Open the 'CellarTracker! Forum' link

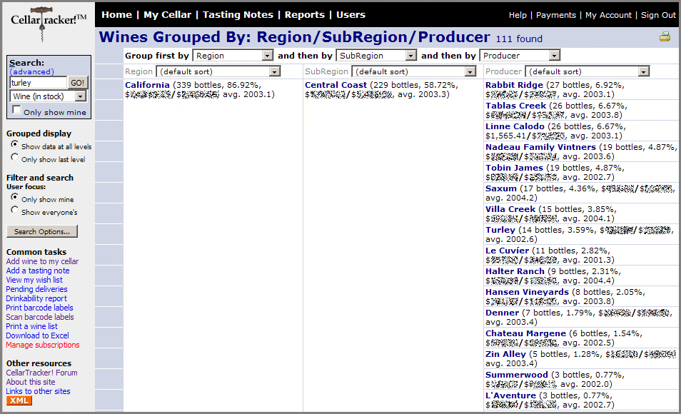41,373
